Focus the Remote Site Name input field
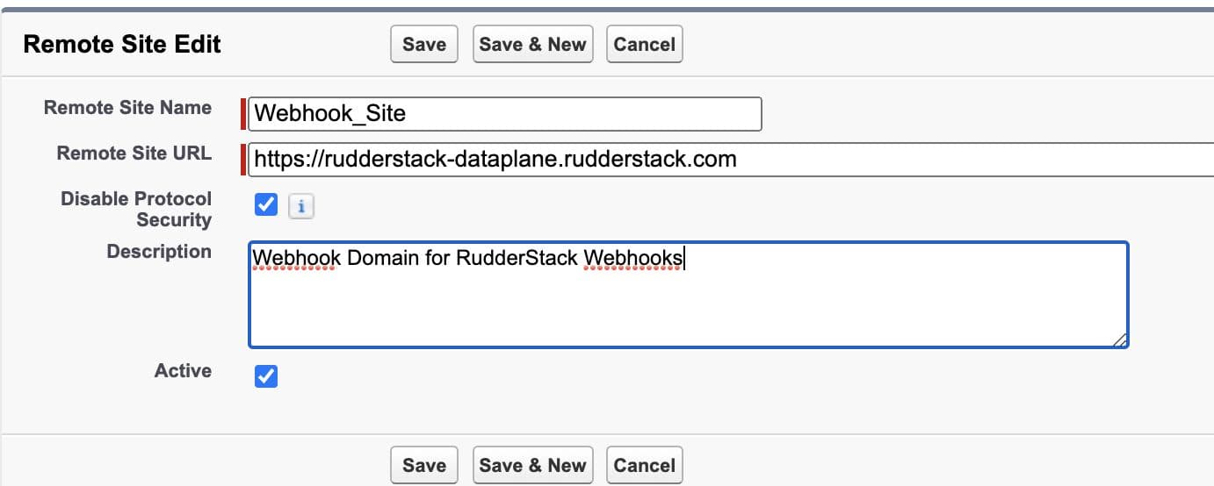The image size is (1214, 486). 504,114
